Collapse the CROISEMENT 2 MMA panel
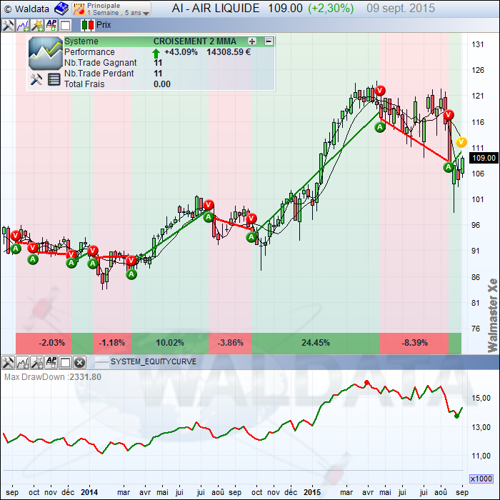 point(269,41)
